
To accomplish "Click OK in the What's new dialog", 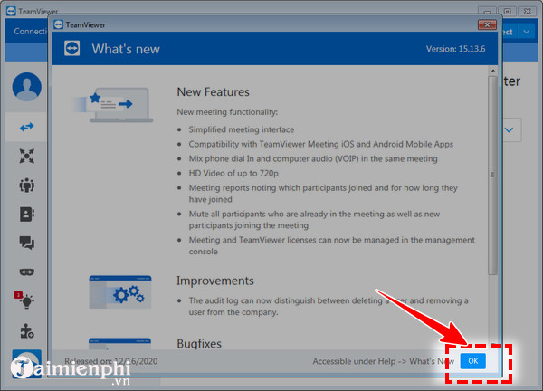I will click(472, 361).
